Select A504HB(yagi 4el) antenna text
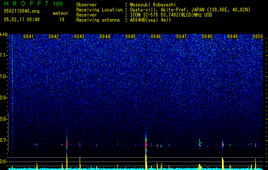The image size is (268, 170). pos(150,20)
